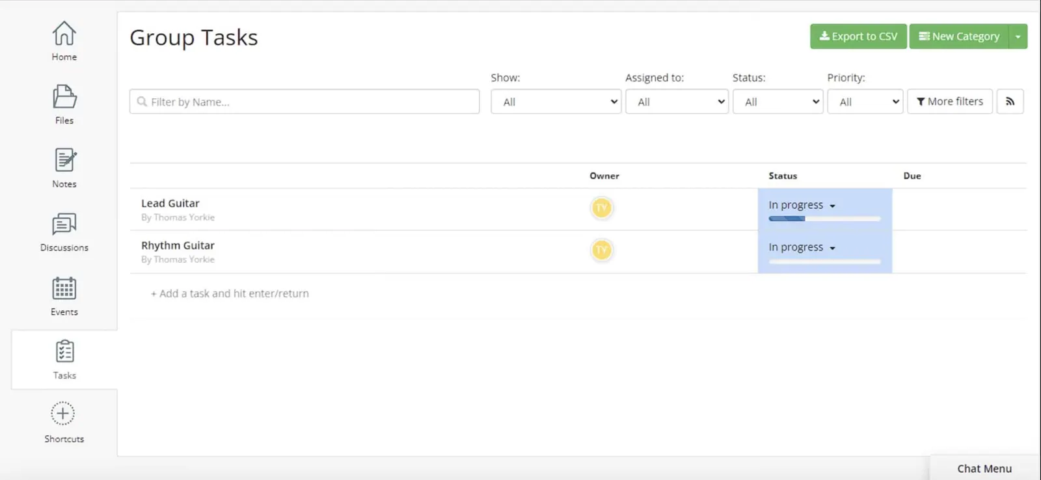This screenshot has height=480, width=1041.
Task: Click the New Category button
Action: pos(959,36)
